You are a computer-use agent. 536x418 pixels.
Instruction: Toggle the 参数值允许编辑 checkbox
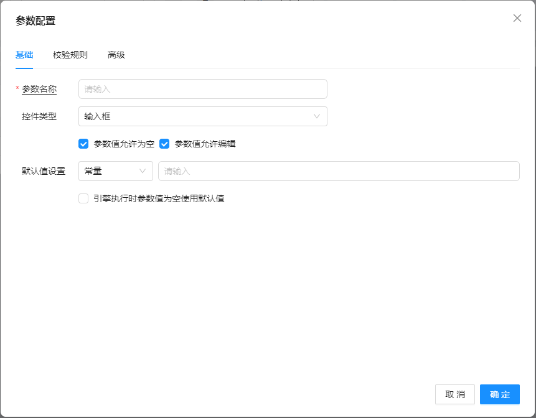pos(164,144)
